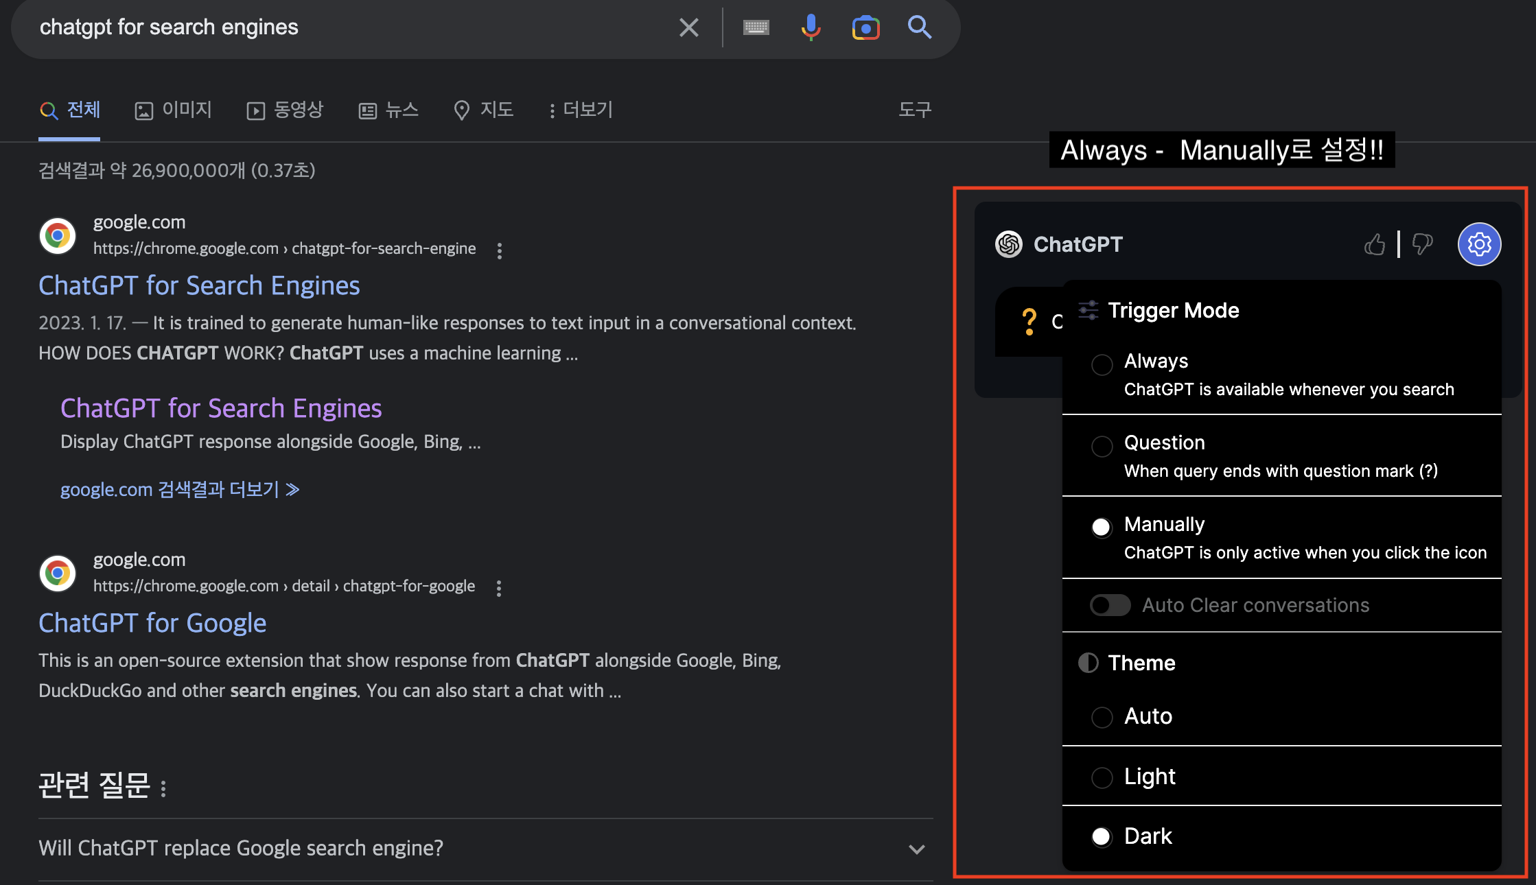Open ChatGPT extension settings gear icon
Image resolution: width=1536 pixels, height=885 pixels.
pyautogui.click(x=1479, y=244)
